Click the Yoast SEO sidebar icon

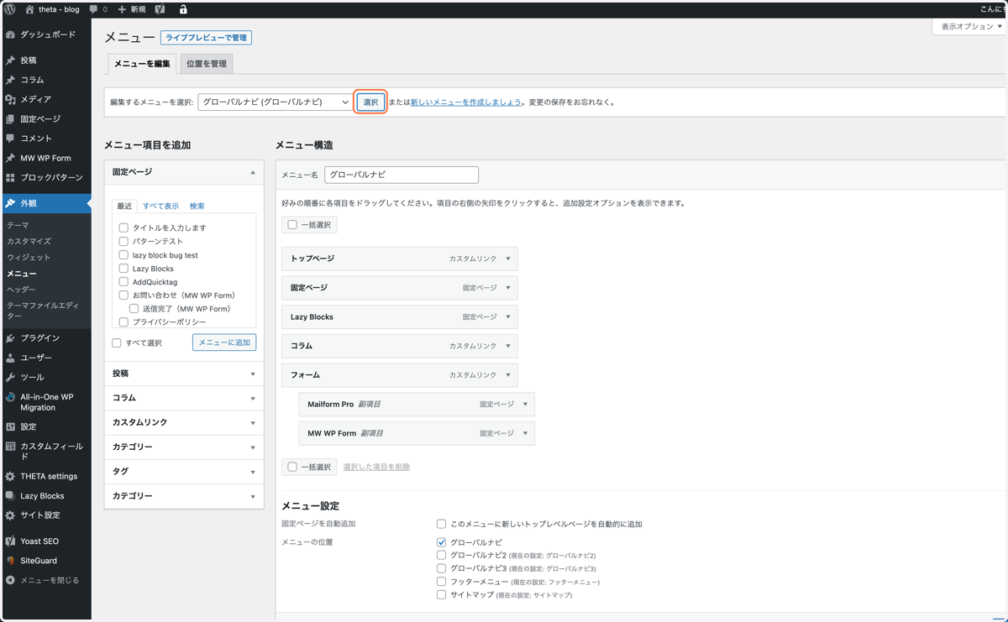click(10, 541)
